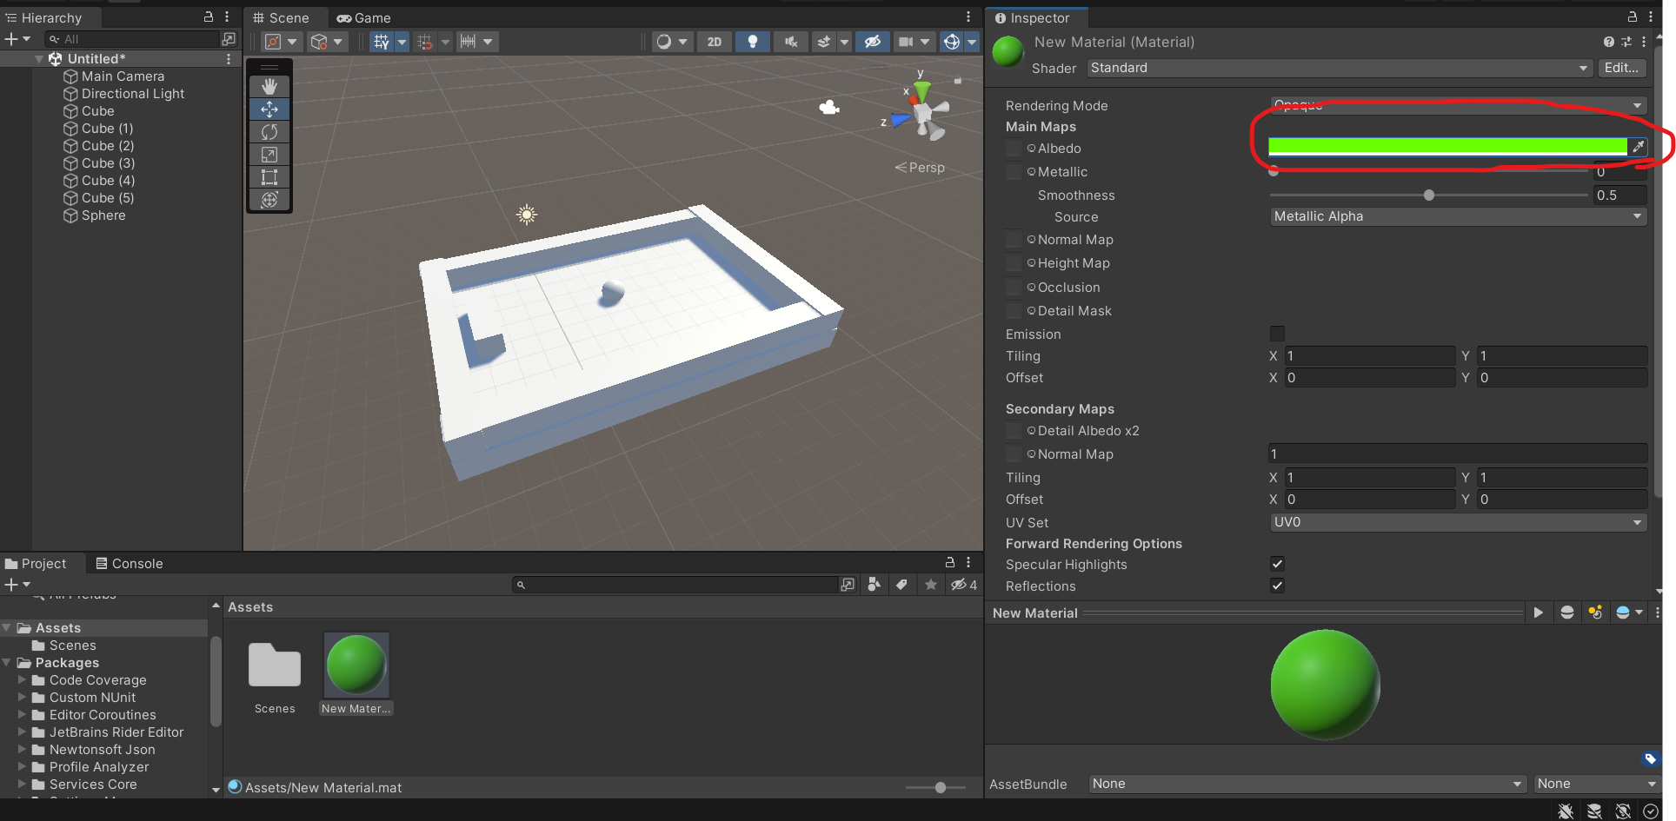Open the Console tab
The image size is (1676, 821).
[x=129, y=563]
